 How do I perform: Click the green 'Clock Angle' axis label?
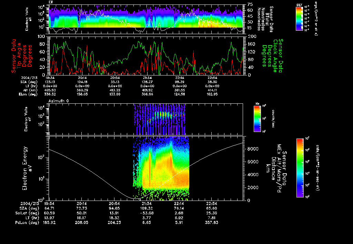[x=275, y=55]
